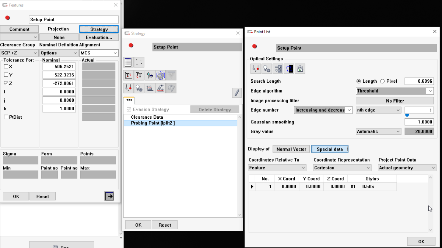
Task: Click the Search Length value field
Action: click(419, 81)
